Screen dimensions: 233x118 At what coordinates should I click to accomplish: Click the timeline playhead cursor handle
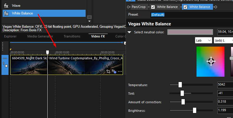click(47, 52)
